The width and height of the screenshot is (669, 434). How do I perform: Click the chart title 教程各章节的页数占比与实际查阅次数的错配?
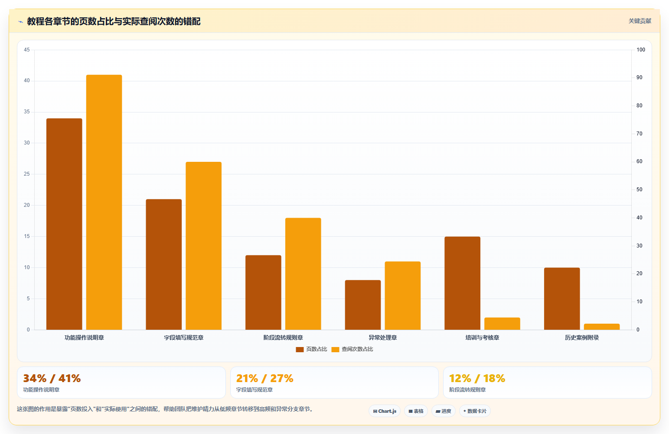tap(114, 21)
